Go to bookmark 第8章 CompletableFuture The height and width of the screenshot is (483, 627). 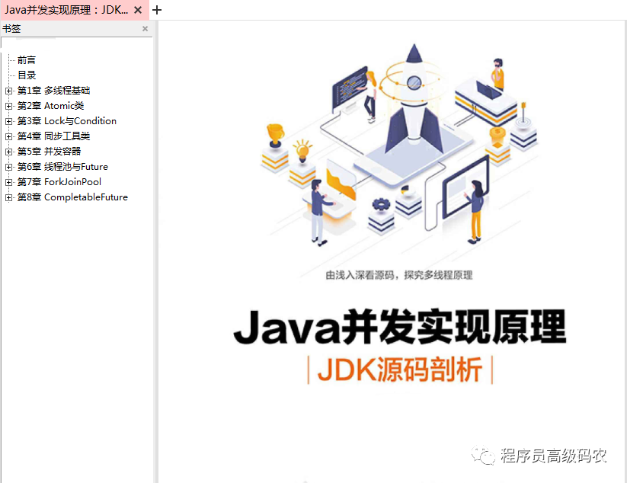point(72,197)
